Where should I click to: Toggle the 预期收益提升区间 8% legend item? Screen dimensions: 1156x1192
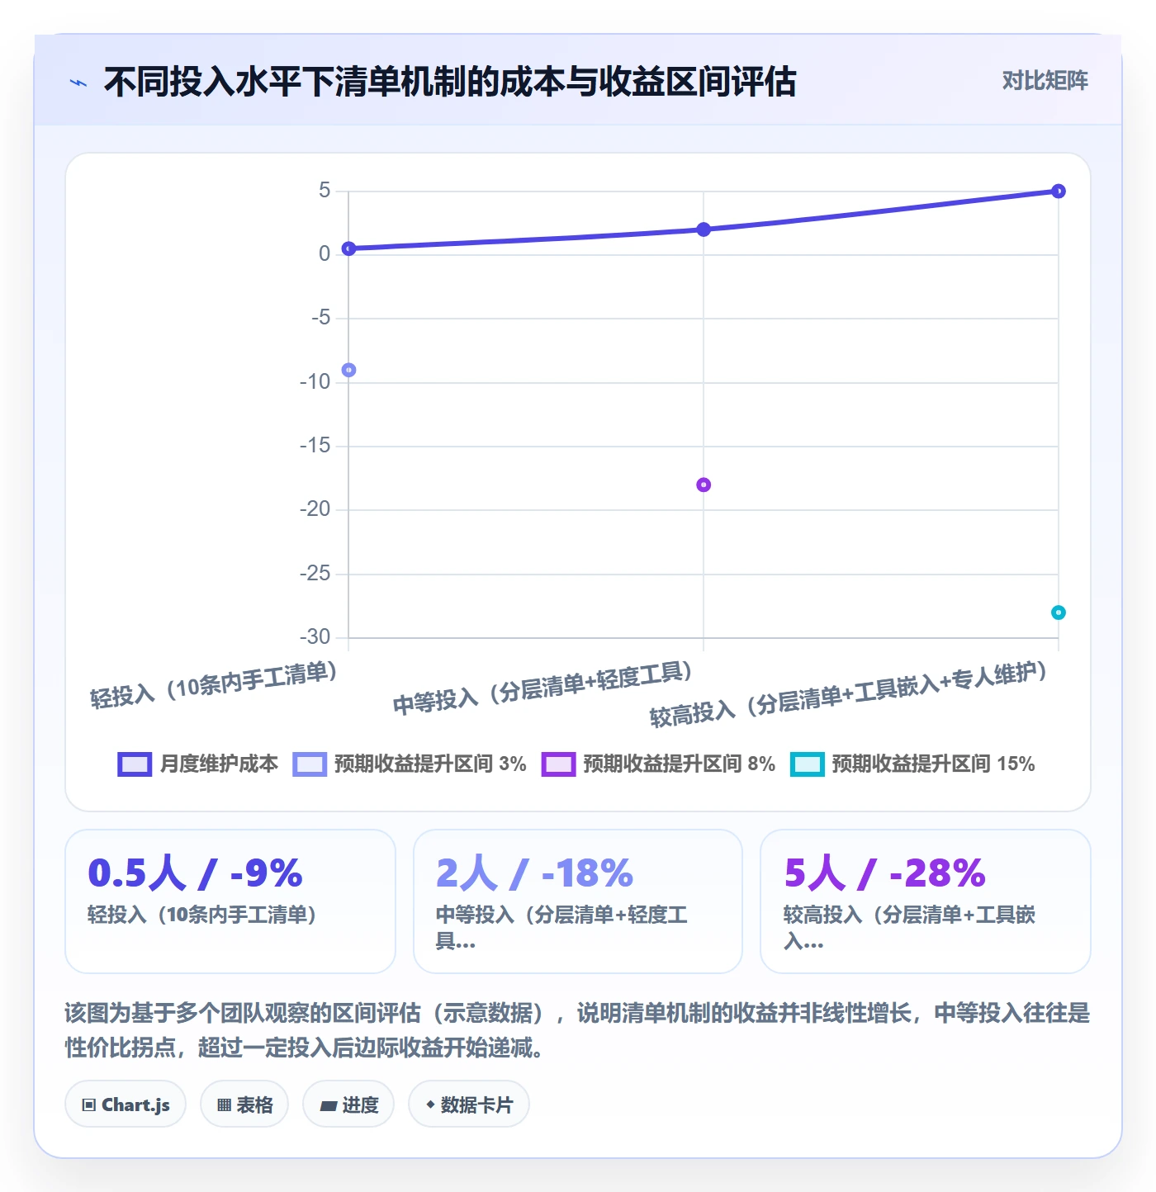(658, 764)
